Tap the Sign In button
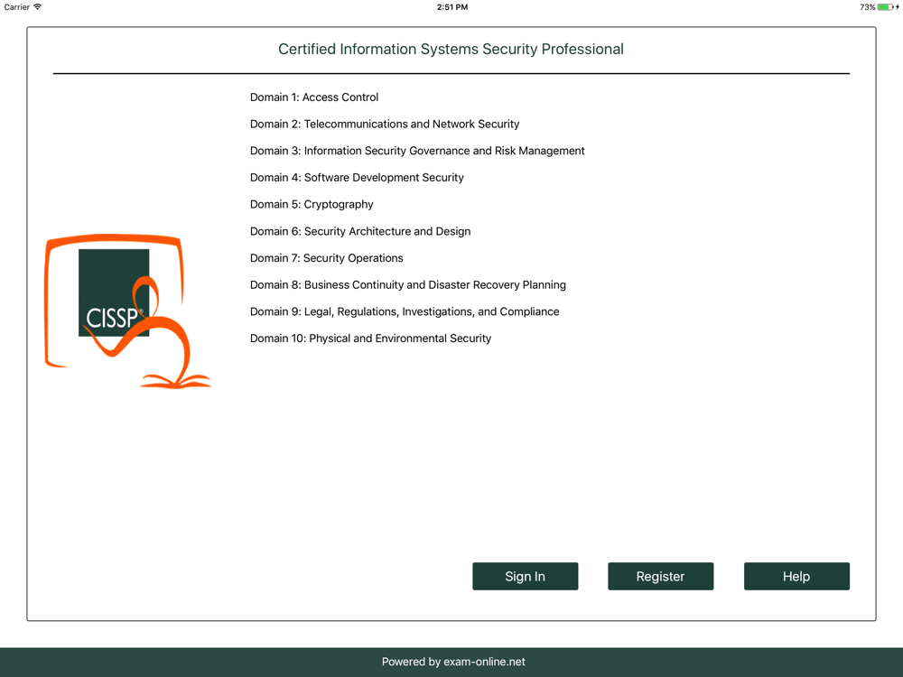This screenshot has width=903, height=677. coord(525,576)
